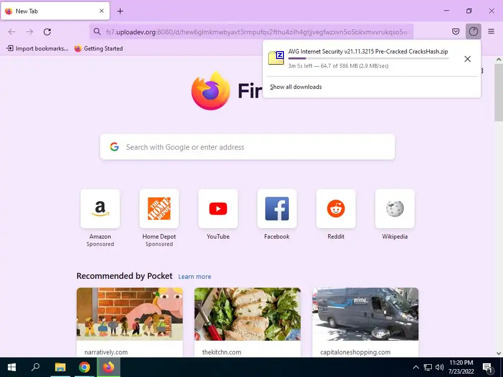The image size is (503, 377).
Task: Open the taskbar clock and date
Action: click(x=461, y=367)
